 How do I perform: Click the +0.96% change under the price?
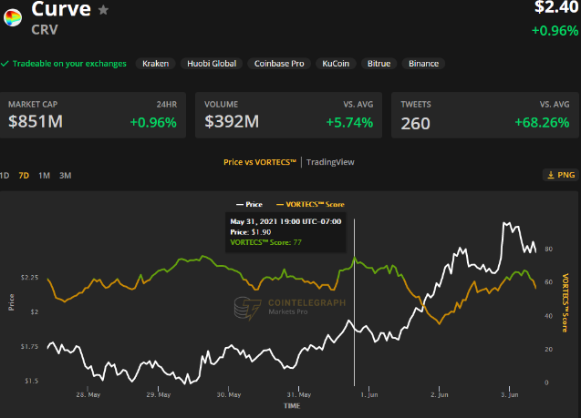coord(555,31)
